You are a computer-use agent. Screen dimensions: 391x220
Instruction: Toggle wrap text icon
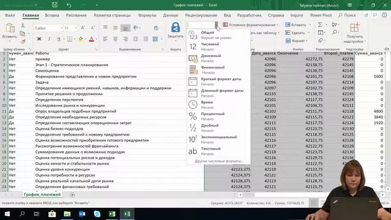pos(156,28)
